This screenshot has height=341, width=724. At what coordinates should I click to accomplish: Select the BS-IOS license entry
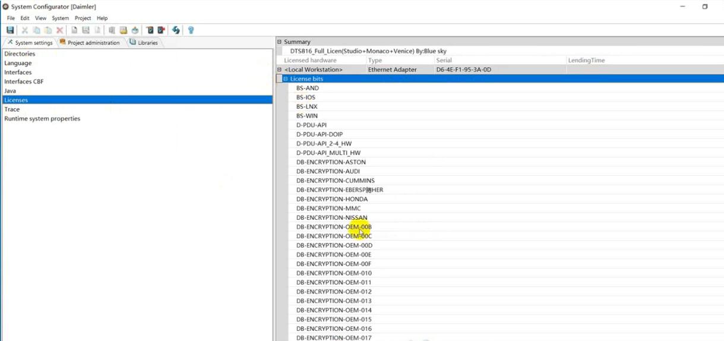[306, 97]
